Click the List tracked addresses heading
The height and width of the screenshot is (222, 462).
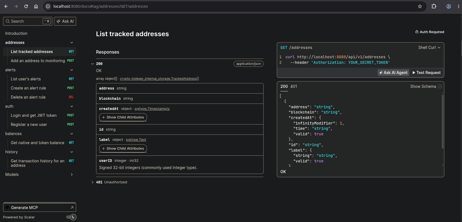[132, 34]
